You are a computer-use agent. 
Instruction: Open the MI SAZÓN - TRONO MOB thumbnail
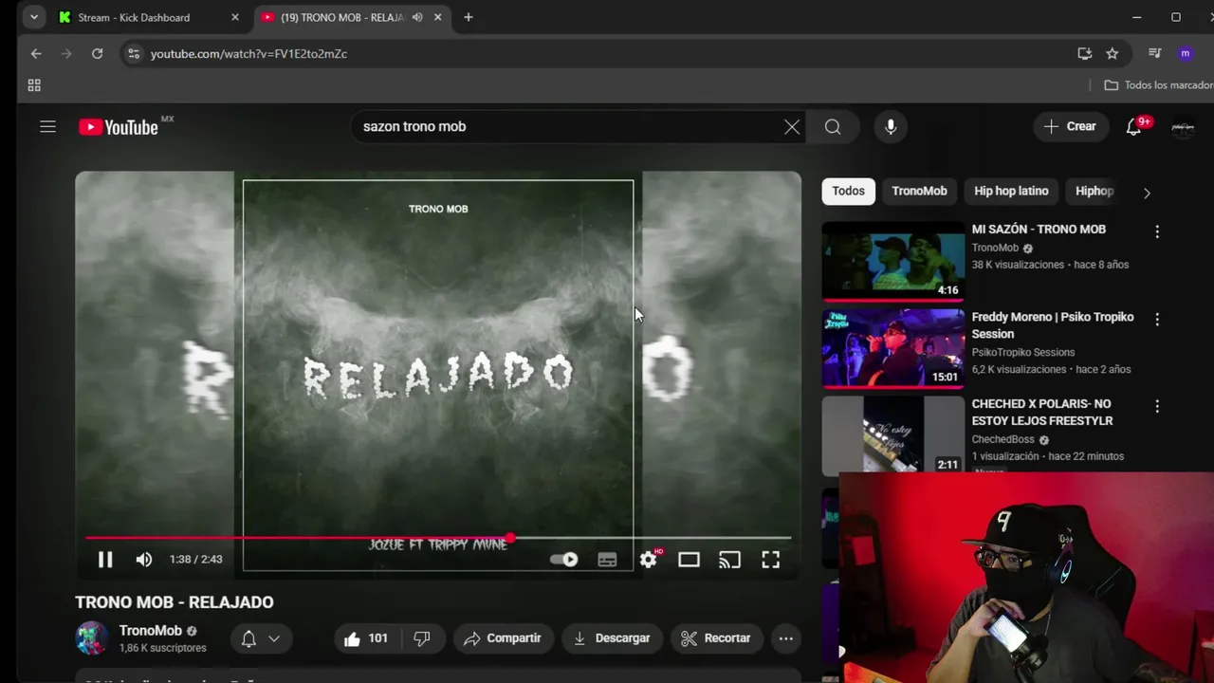coord(892,261)
